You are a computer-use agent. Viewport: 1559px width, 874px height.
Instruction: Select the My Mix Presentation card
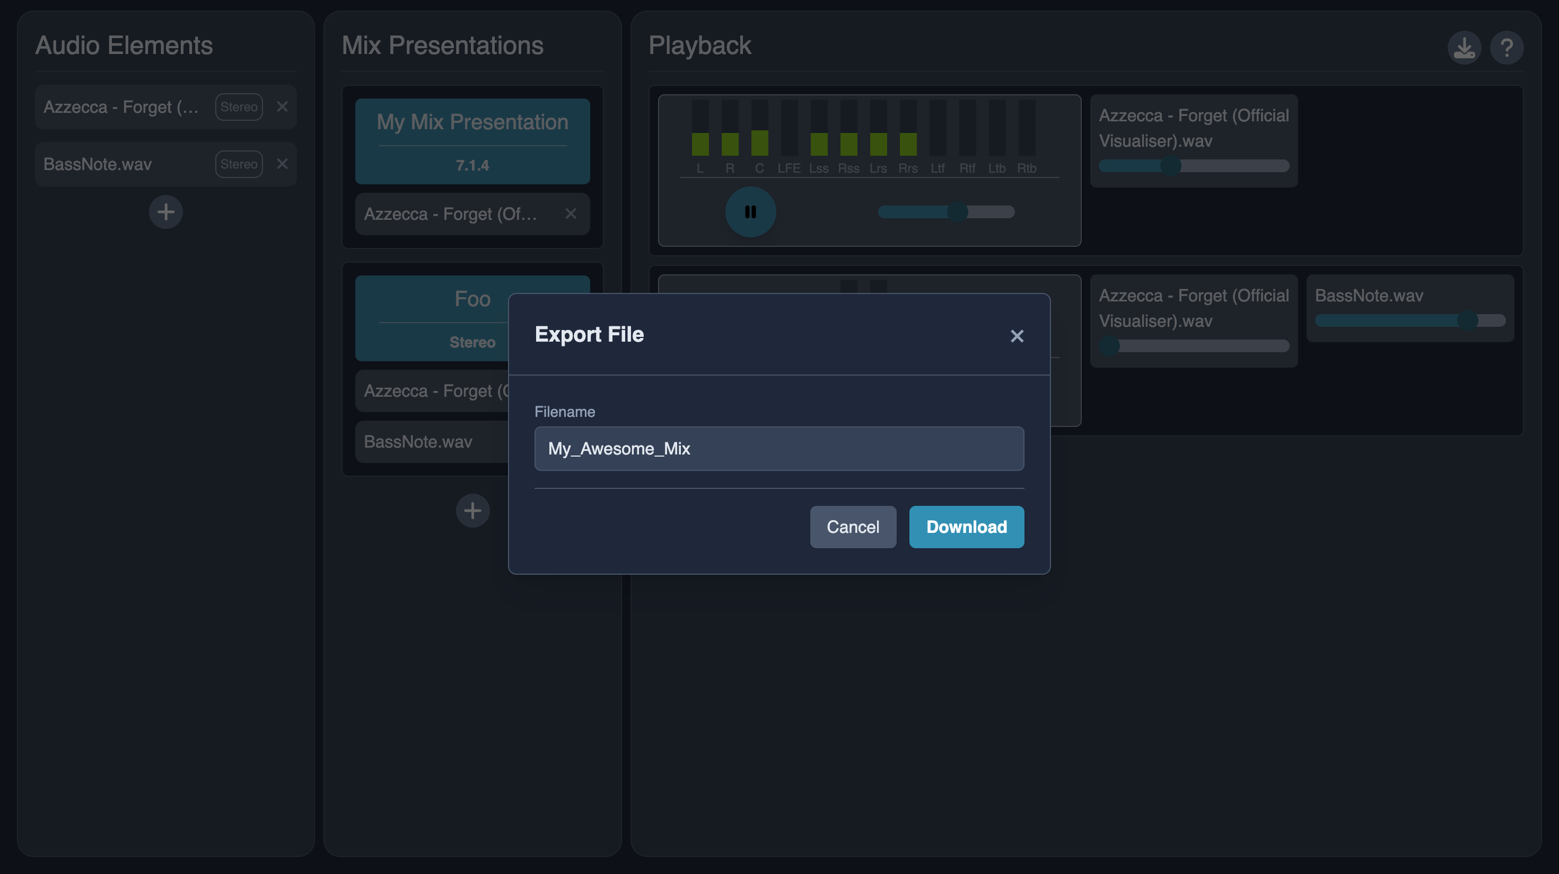coord(472,141)
